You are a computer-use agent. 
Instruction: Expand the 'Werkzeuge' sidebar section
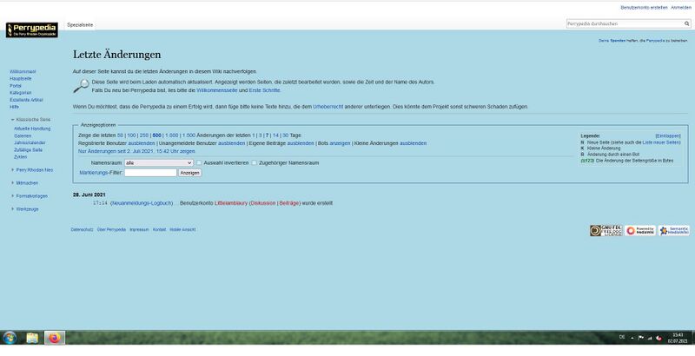tap(27, 208)
